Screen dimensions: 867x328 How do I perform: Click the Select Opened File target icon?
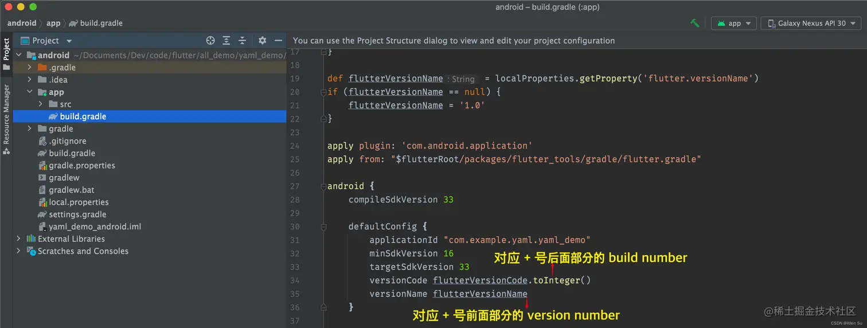[x=210, y=41]
